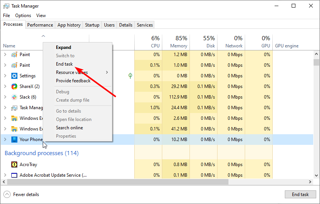This screenshot has height=204, width=320.
Task: Click the sort arrow above the Name column
Action: 43,36
